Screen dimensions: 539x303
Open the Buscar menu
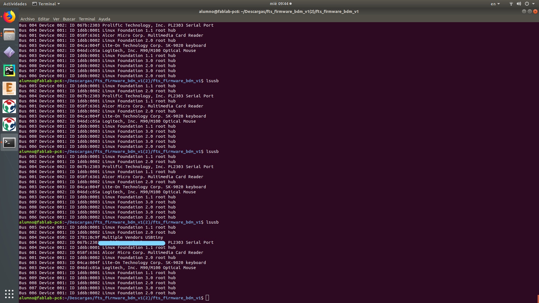coord(69,19)
